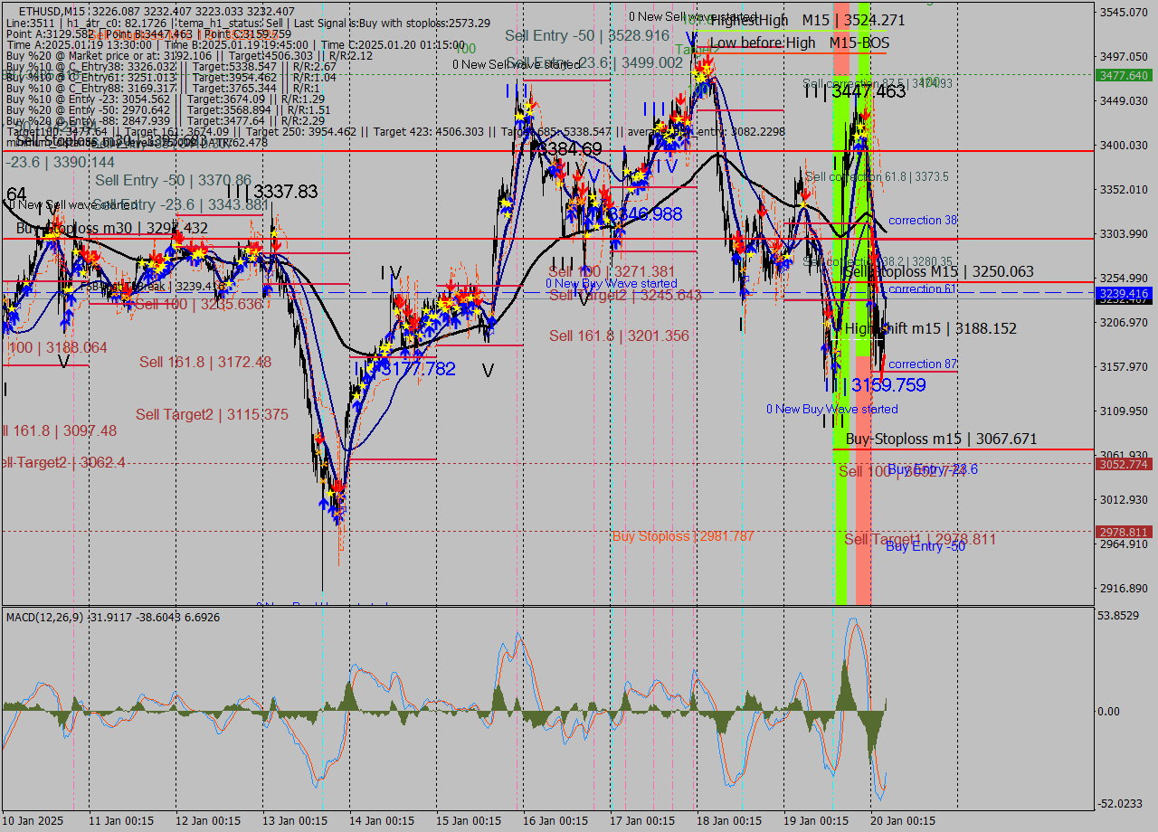
Task: Click the red 2978.811 price tag
Action: (x=1123, y=532)
